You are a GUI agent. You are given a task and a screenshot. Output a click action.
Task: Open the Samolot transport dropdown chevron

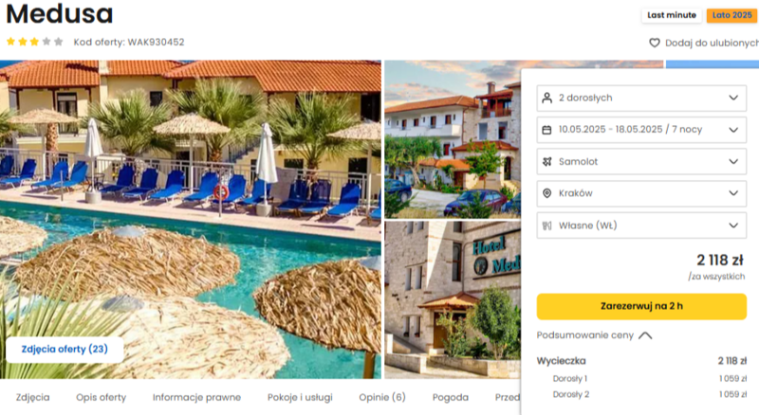733,162
